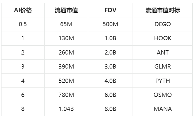Image resolution: width=195 pixels, height=117 pixels.
Task: Select the ANT benchmark cell
Action: coord(163,52)
